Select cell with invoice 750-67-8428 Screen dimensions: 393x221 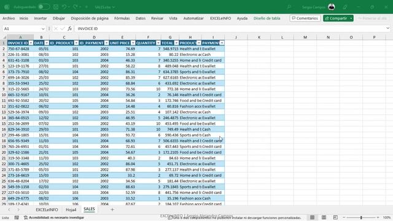tap(20, 49)
